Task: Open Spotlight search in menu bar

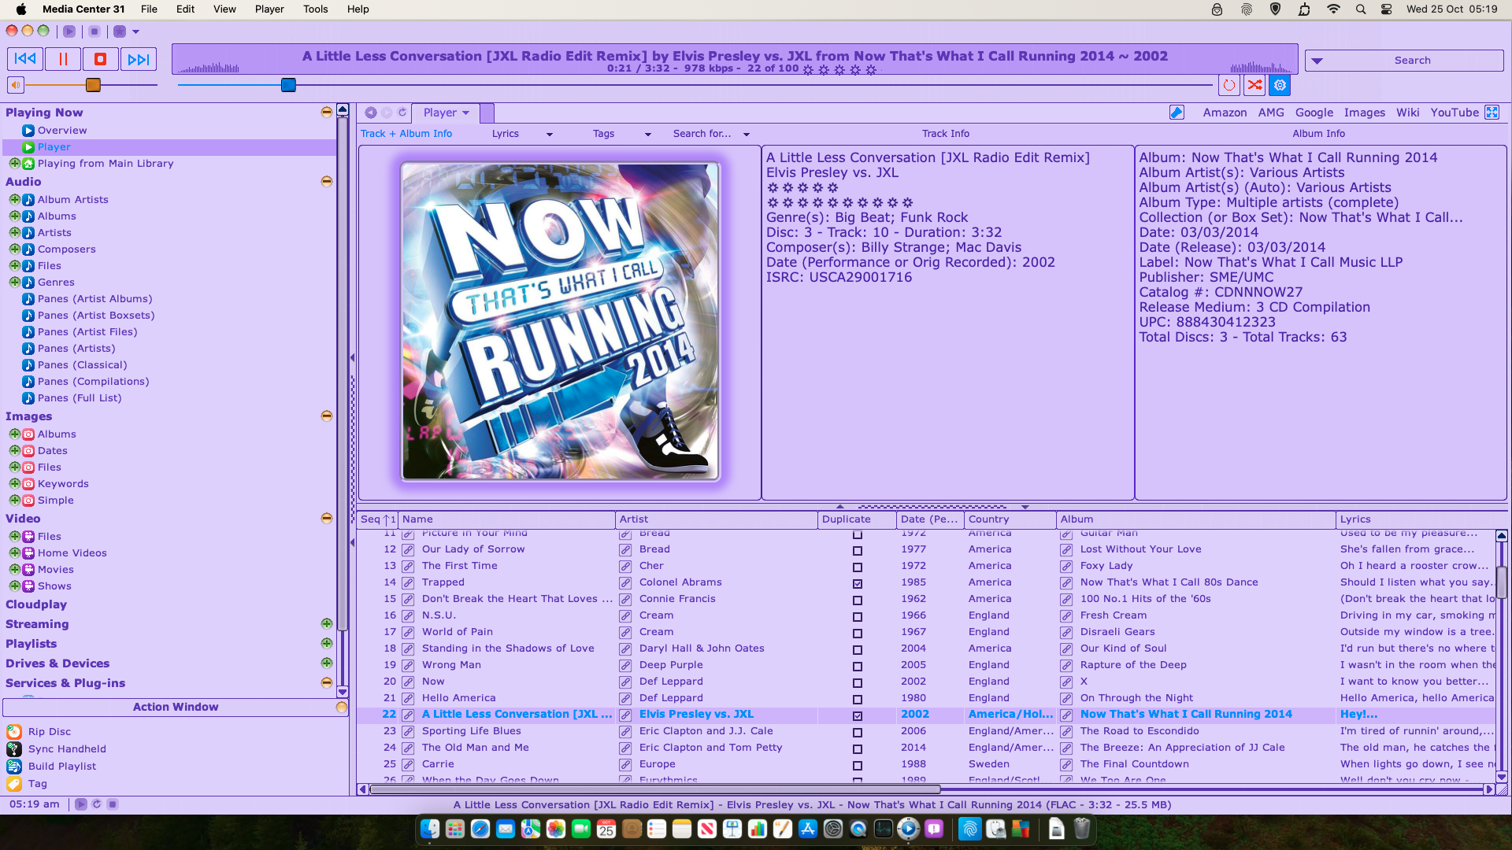Action: 1361,9
